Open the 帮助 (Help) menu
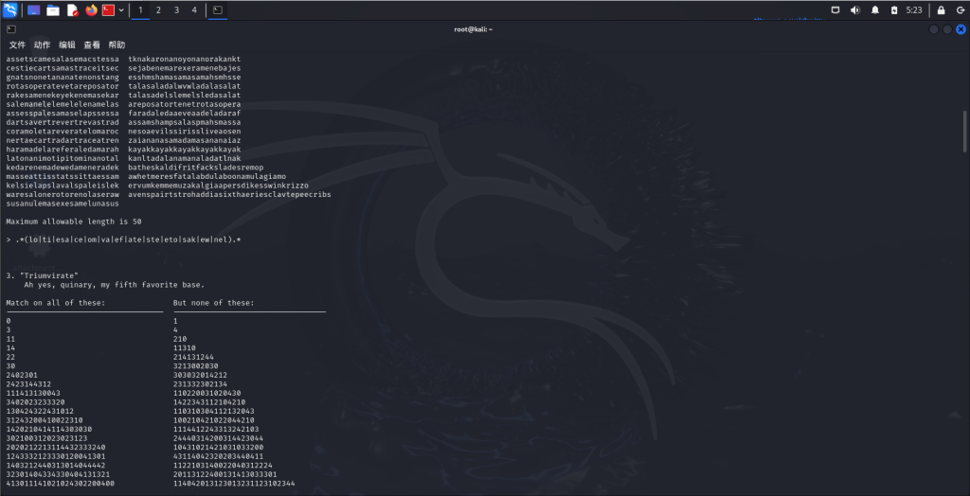 click(117, 44)
